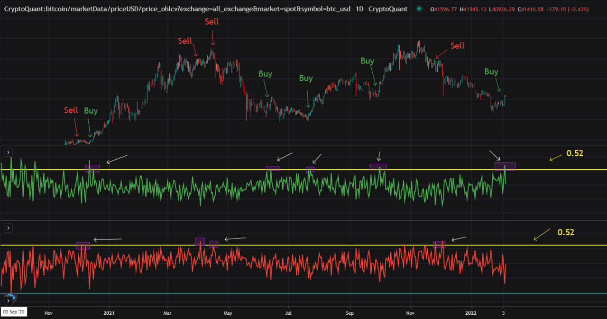Click the Jul label on the time axis
607x319 pixels.
288,312
